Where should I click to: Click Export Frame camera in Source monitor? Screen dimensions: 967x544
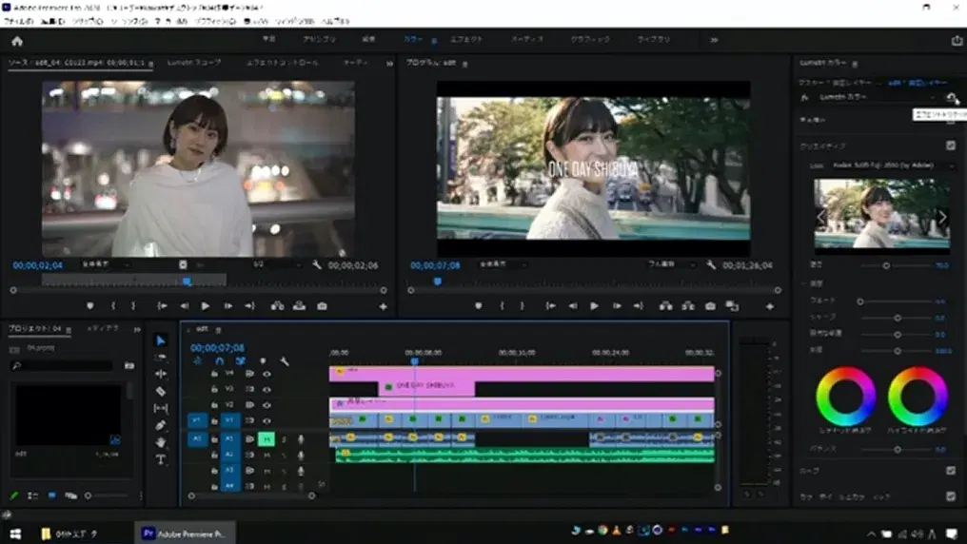[x=322, y=306]
